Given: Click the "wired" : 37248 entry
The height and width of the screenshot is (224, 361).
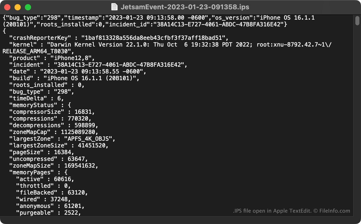Looking at the screenshot, I should click(43, 199).
